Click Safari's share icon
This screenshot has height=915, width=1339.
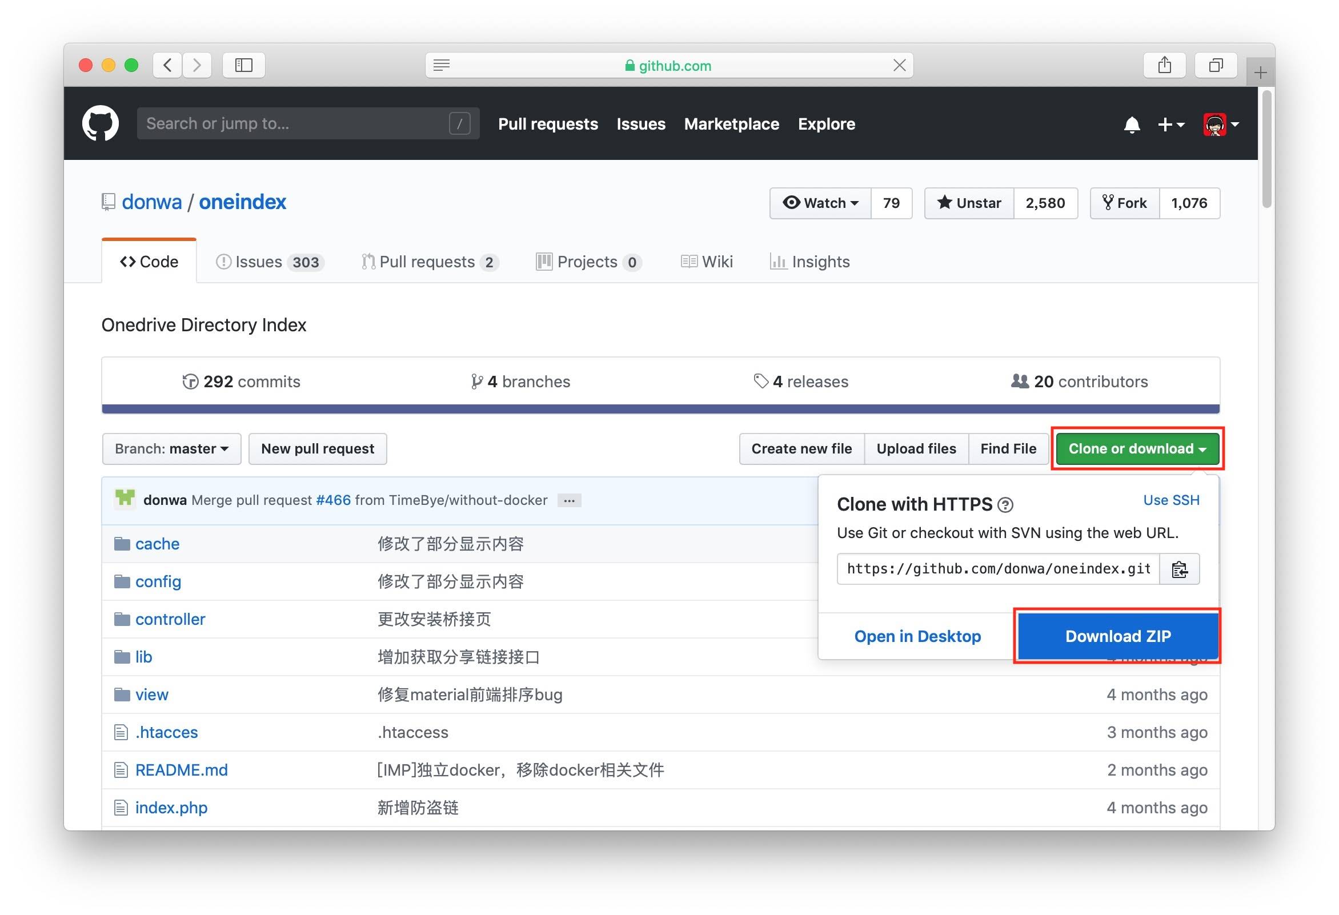(x=1164, y=65)
